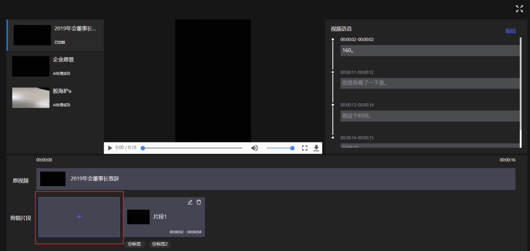Click the 但是我看了一下是。 subtitle field
This screenshot has height=251, width=530.
(x=430, y=83)
